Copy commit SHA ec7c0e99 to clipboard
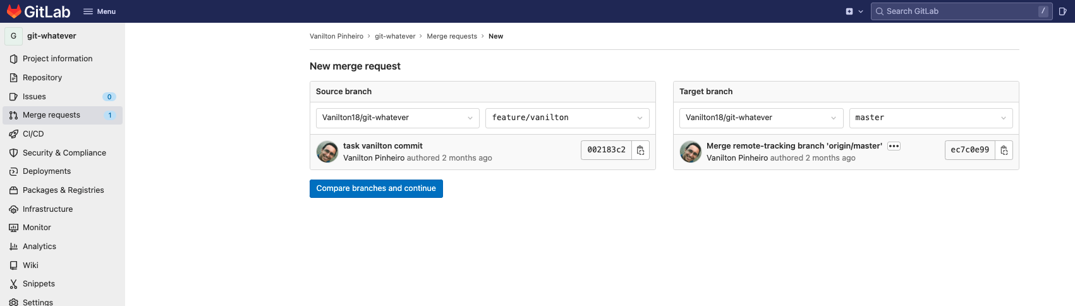The image size is (1075, 306). point(1004,150)
